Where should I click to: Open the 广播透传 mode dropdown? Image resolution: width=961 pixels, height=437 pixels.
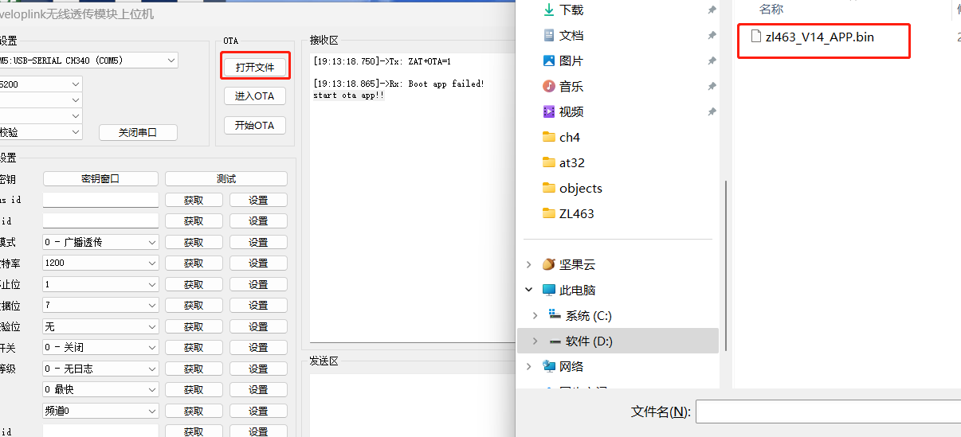coord(152,242)
